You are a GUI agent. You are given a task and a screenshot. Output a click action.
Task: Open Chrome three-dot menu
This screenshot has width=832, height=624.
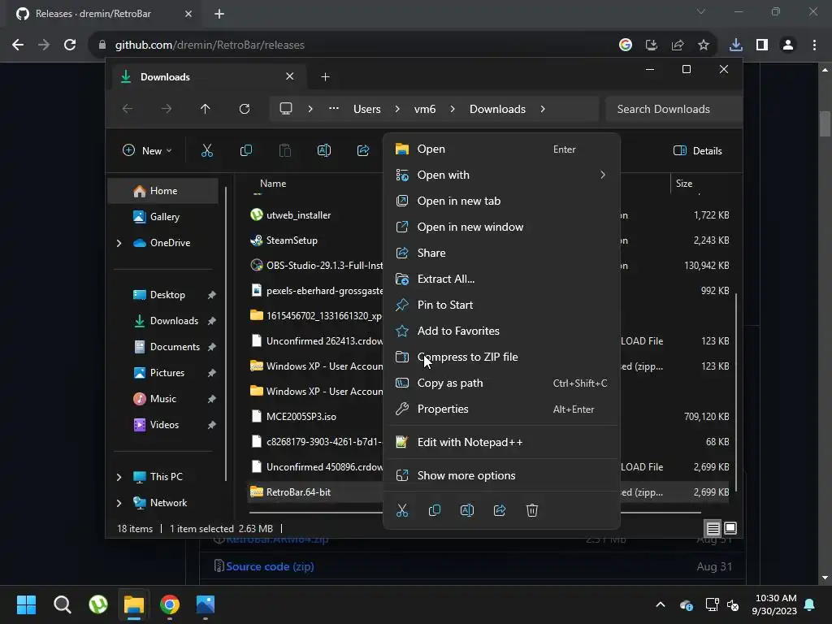[814, 45]
